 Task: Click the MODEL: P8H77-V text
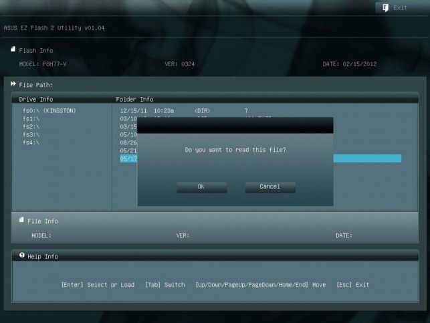click(x=43, y=64)
